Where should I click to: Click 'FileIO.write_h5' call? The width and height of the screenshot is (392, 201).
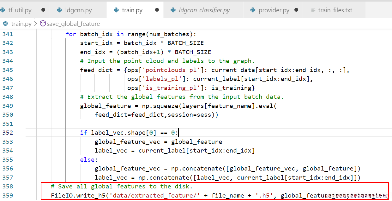(x=78, y=195)
